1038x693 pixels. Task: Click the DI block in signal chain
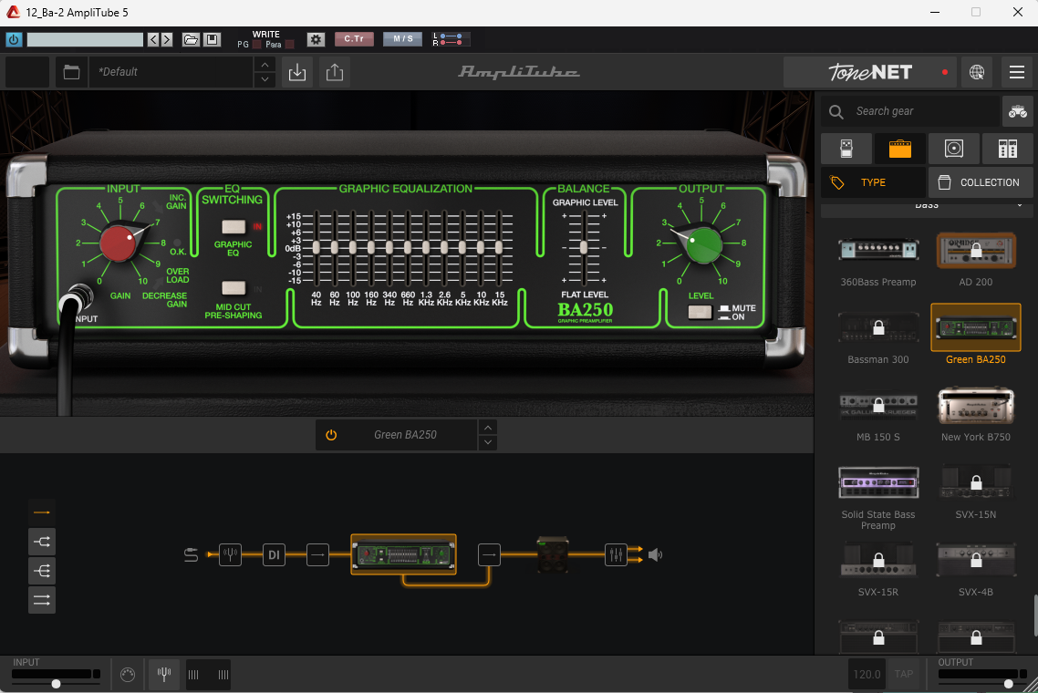click(274, 554)
